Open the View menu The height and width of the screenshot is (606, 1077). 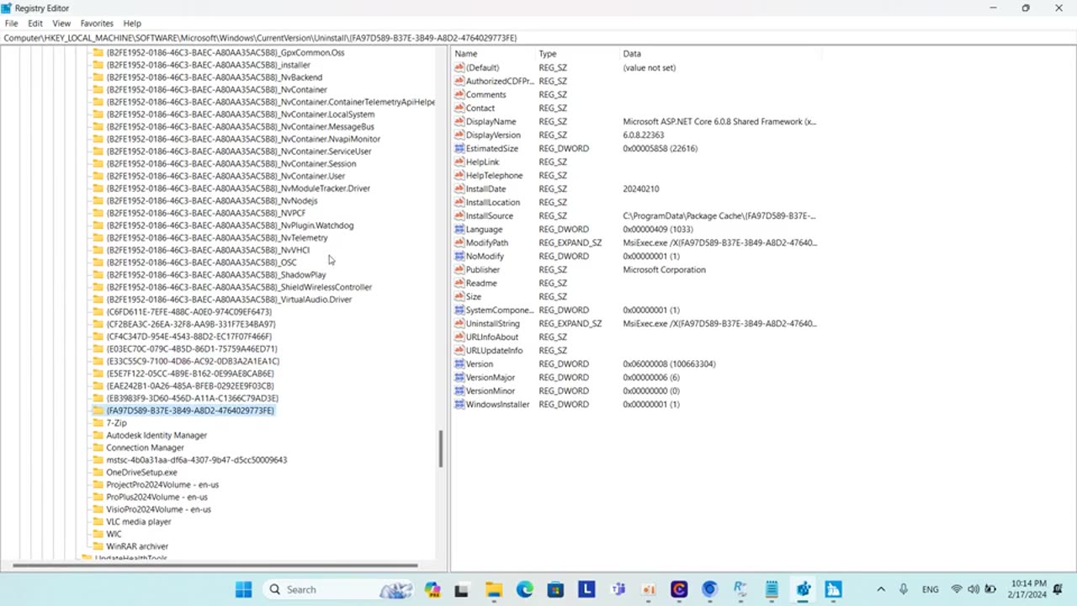point(61,24)
